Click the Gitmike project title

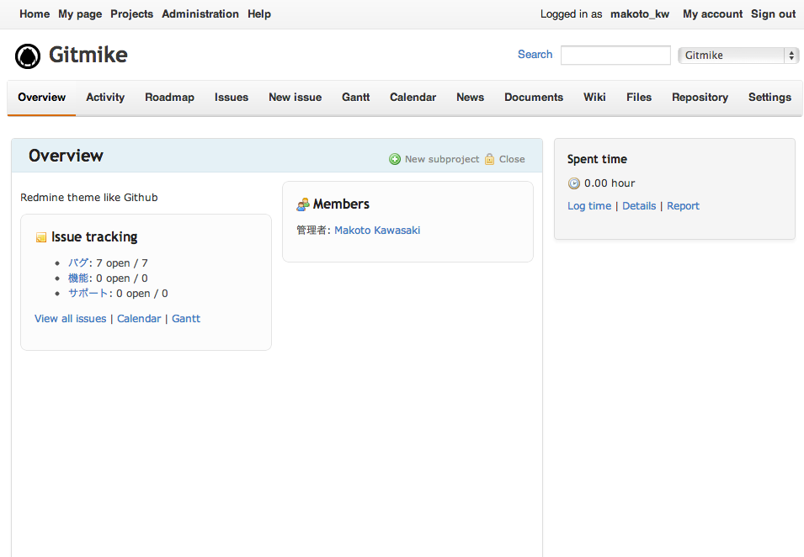point(88,55)
